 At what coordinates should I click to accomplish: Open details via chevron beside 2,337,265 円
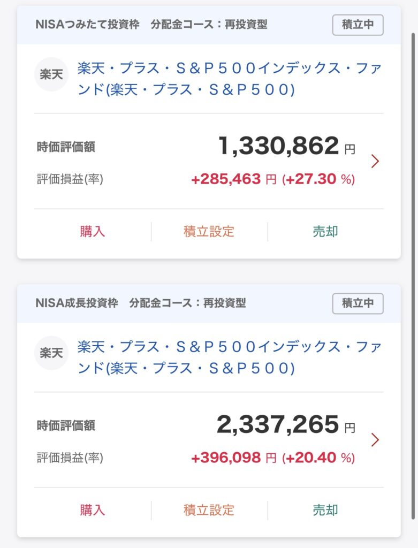(375, 440)
